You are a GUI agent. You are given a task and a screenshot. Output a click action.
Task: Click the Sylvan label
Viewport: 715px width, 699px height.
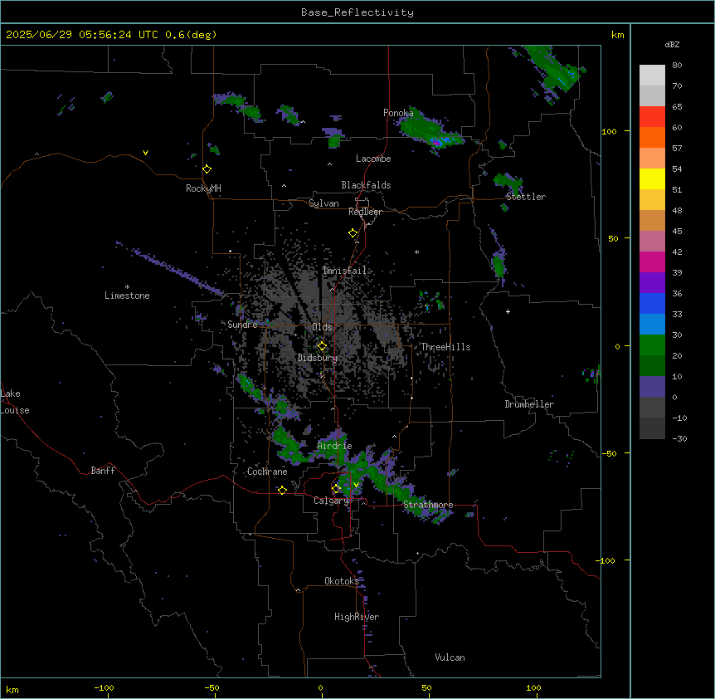(x=323, y=203)
